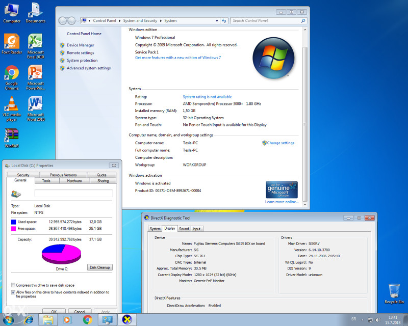408x326 pixels.
Task: Launch Microsoft Word 2010 desktop shortcut
Action: 35,108
